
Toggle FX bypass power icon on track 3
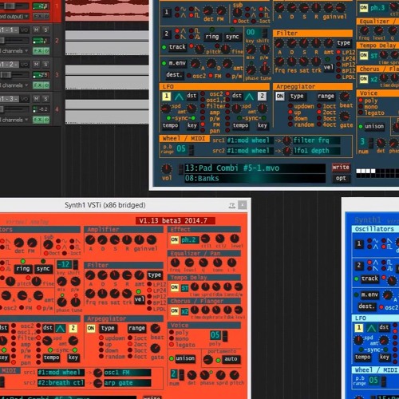point(46,85)
